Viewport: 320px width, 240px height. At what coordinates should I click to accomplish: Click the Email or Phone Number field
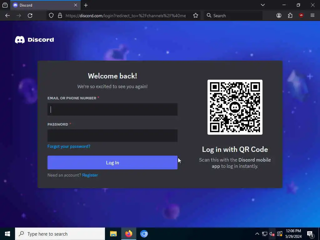(x=112, y=109)
